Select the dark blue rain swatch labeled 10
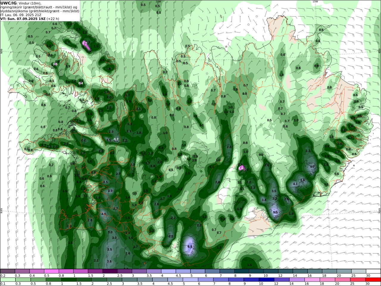381x286 pixels. coord(266,280)
